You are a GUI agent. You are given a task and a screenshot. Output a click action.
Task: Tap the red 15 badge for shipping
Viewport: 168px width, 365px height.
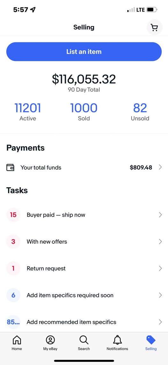click(x=13, y=215)
